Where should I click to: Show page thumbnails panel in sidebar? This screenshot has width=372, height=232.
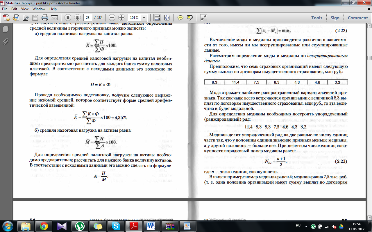(5, 30)
